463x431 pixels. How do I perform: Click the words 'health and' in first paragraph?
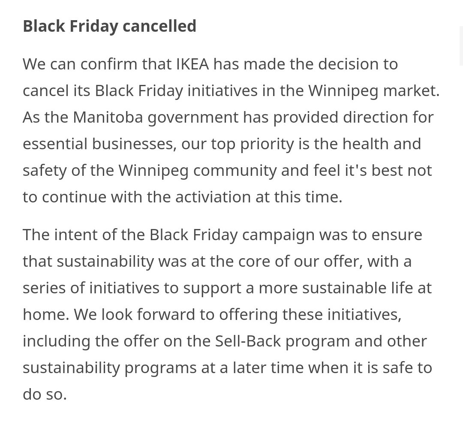pyautogui.click(x=382, y=144)
